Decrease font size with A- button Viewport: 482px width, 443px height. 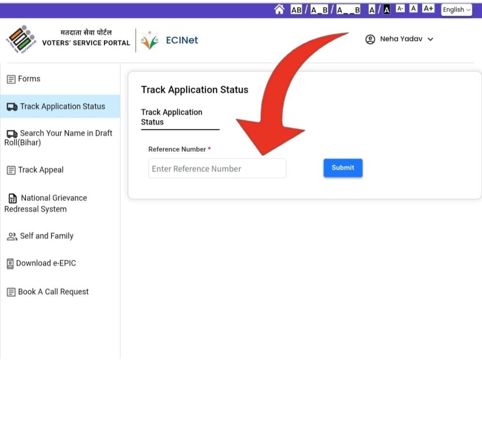pos(400,9)
